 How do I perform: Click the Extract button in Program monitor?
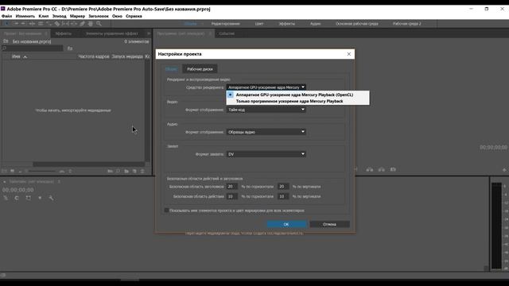pos(382,169)
